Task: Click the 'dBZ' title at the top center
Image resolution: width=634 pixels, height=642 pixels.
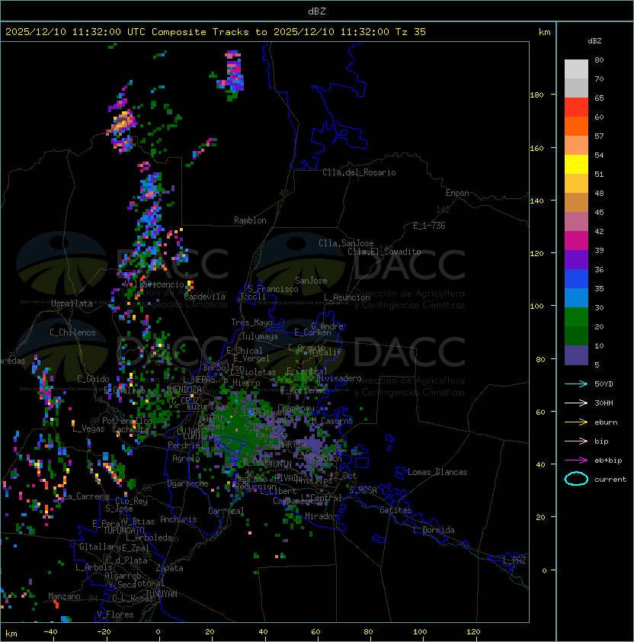Action: (317, 11)
